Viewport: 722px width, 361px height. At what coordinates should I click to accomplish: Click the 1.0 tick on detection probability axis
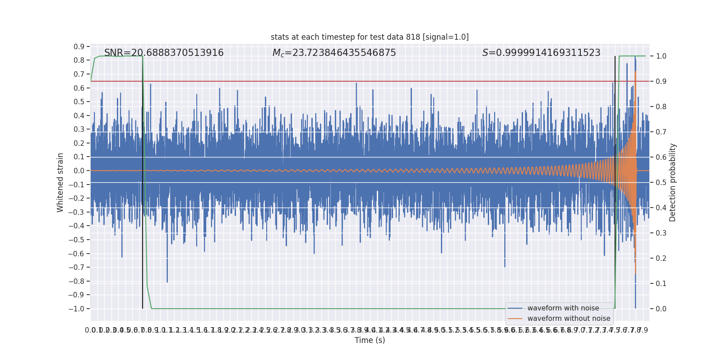(x=661, y=56)
